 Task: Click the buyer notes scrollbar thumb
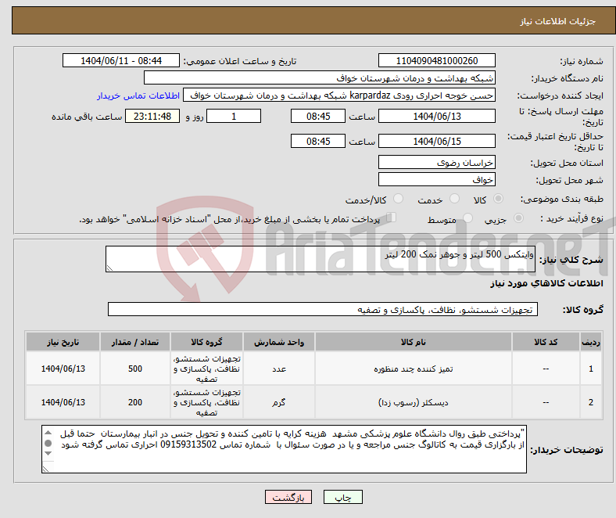(48, 443)
